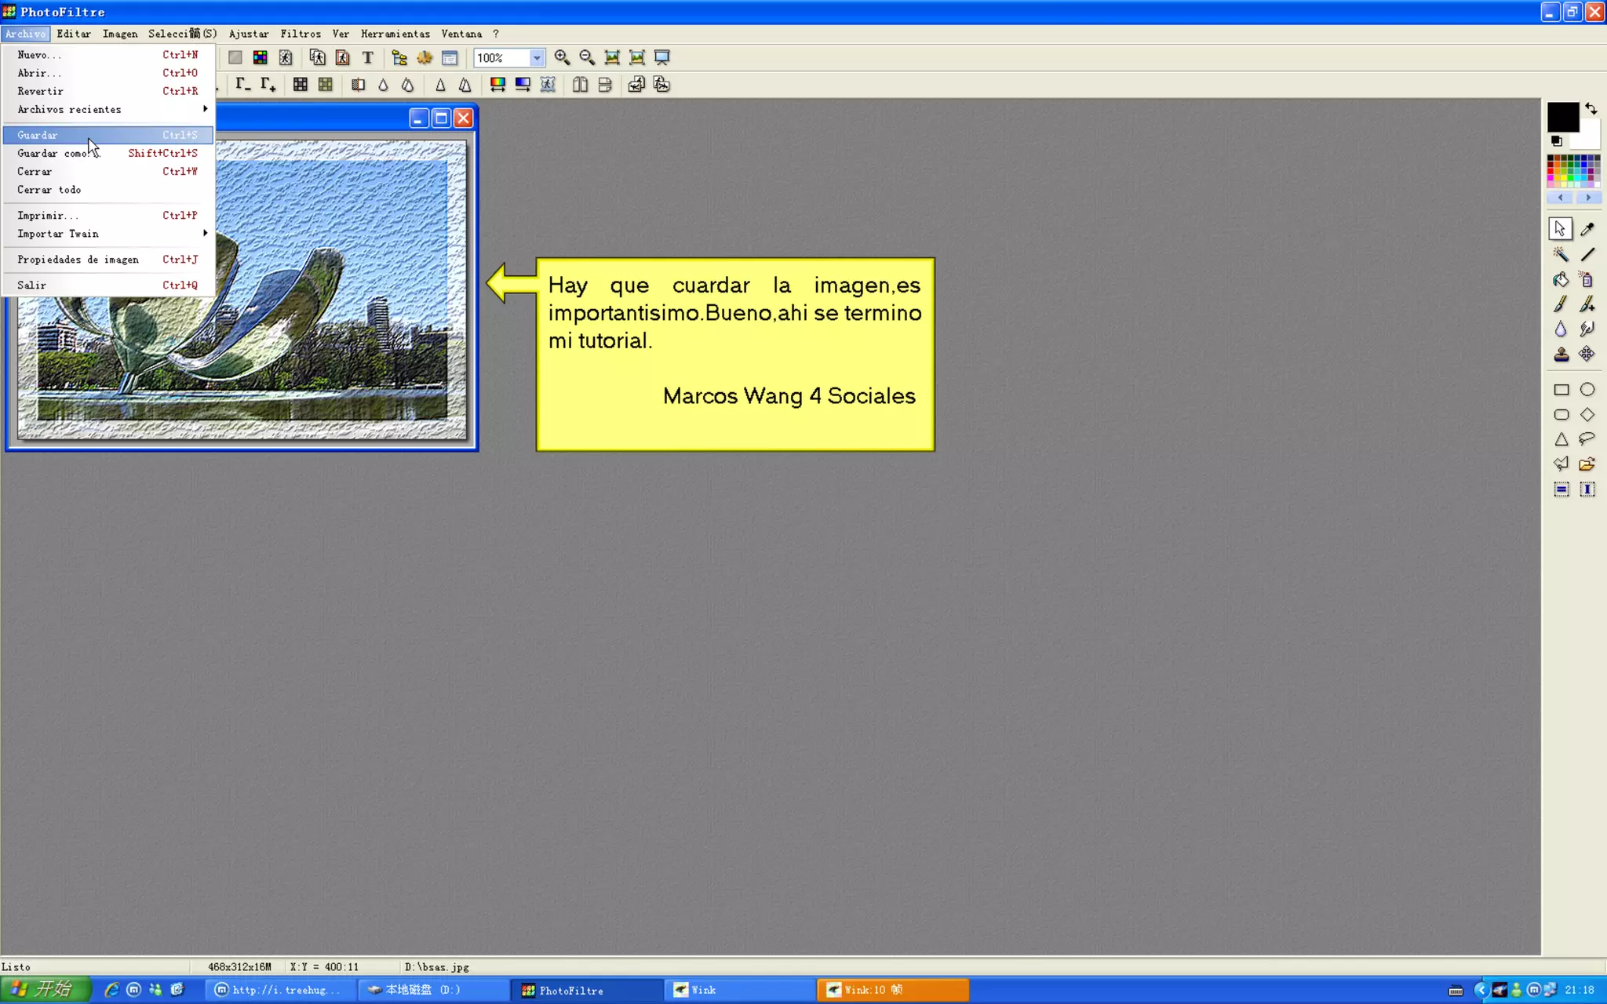Screen dimensions: 1607x1004
Task: Activate the magic wand tool
Action: tap(1561, 254)
